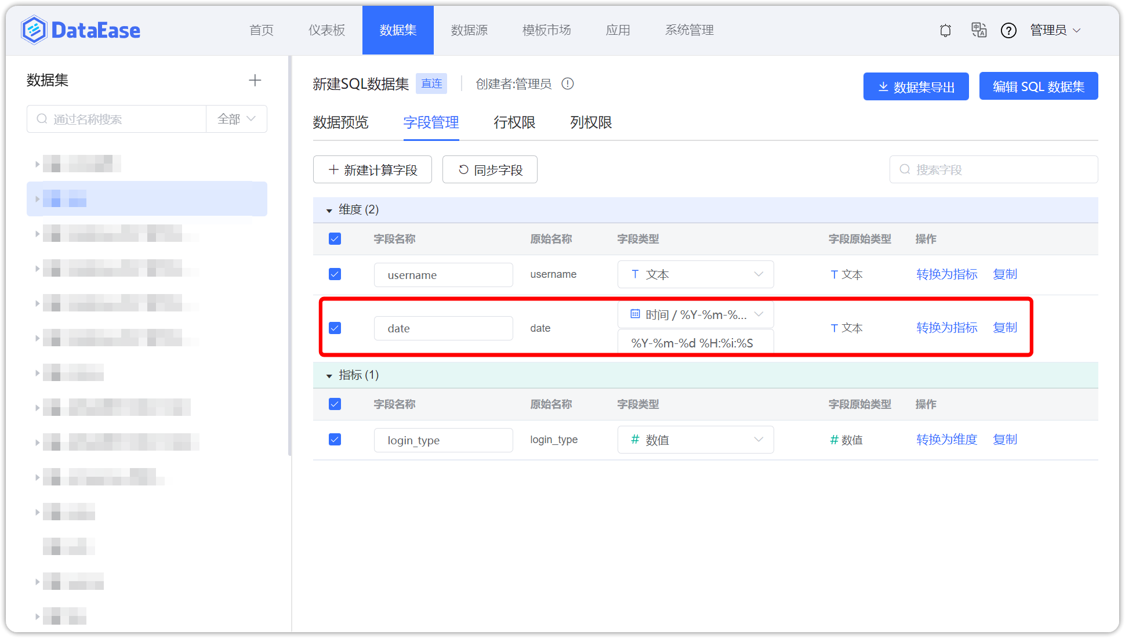
Task: Collapse the 维度 (2) section
Action: [329, 210]
